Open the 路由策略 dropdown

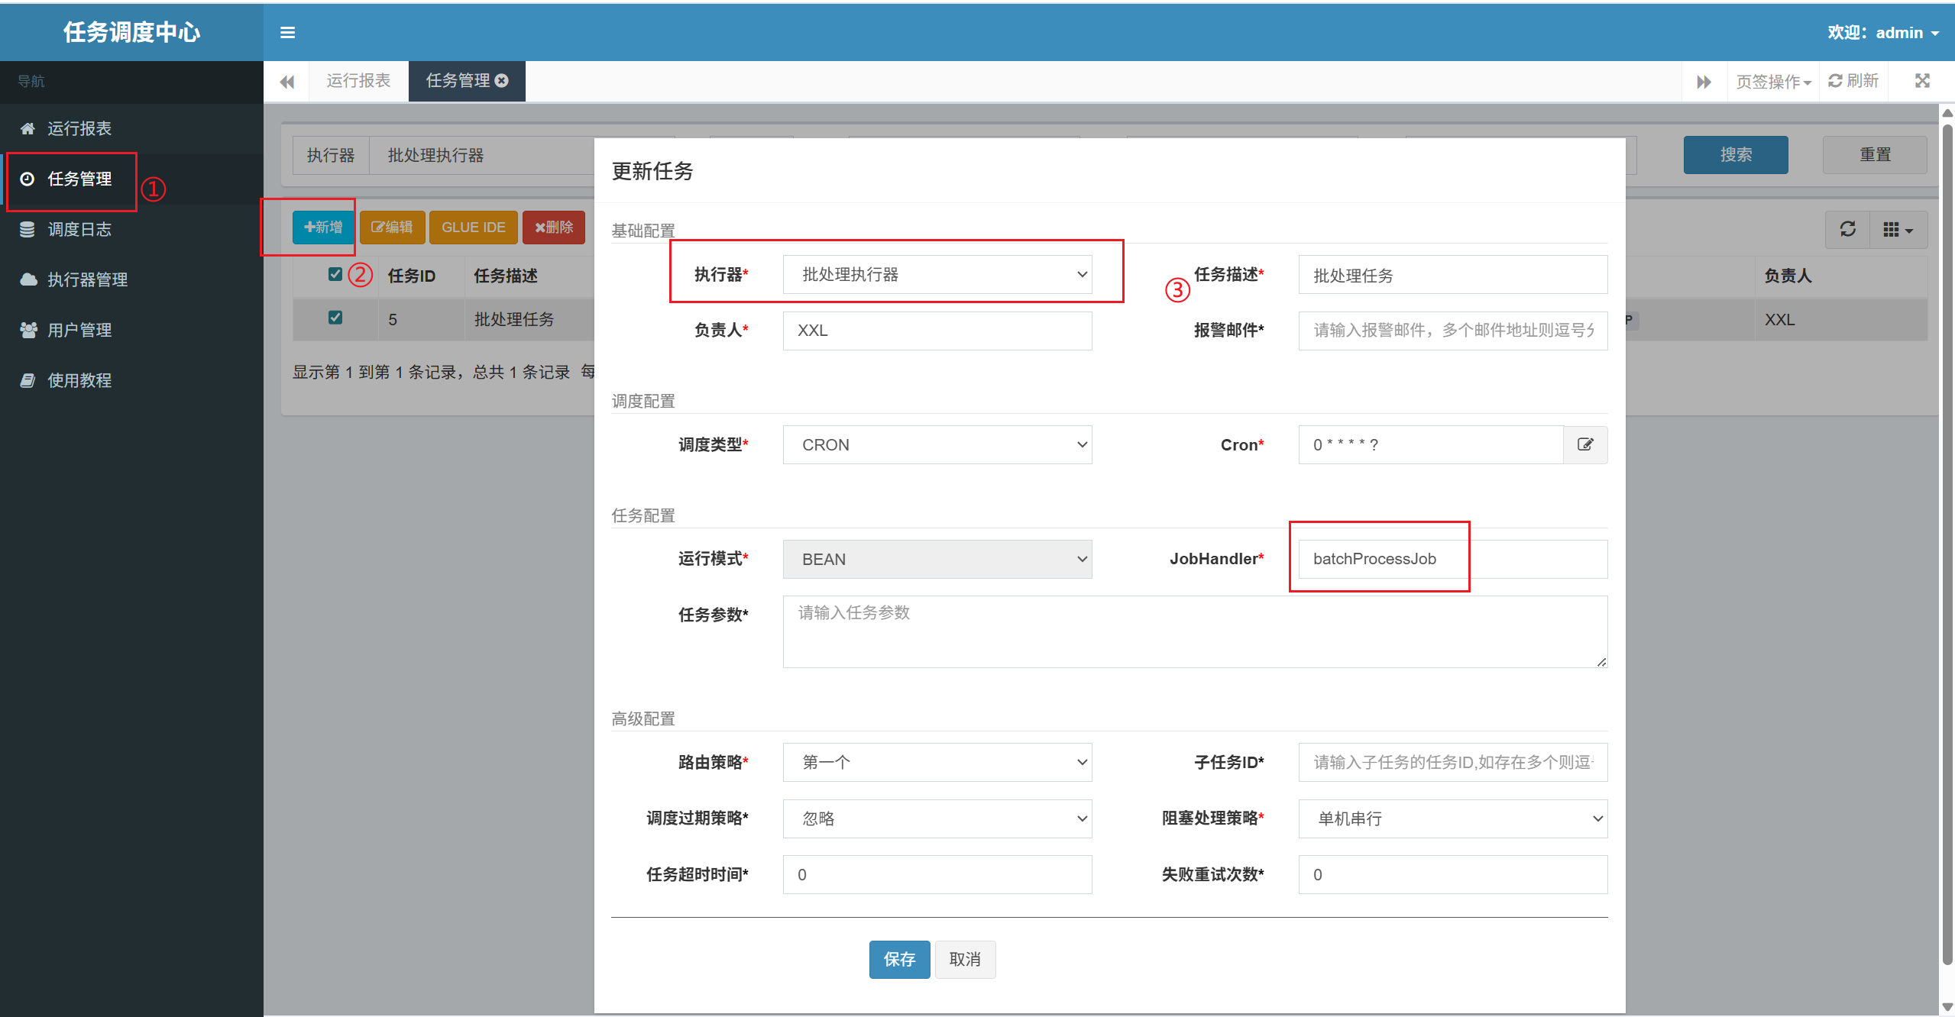coord(937,762)
